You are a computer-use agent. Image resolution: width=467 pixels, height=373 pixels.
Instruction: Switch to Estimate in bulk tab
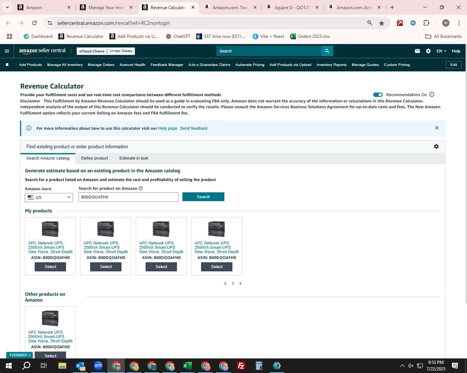pyautogui.click(x=134, y=158)
